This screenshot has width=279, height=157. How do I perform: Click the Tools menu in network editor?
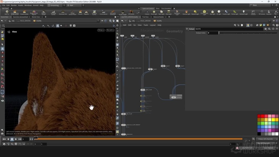coord(146,25)
